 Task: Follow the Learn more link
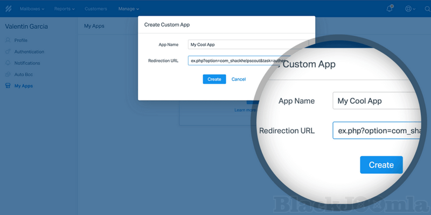[245, 110]
